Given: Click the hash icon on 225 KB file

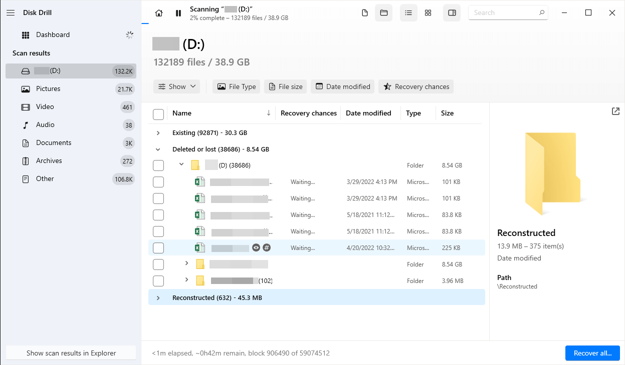Looking at the screenshot, I should 267,248.
